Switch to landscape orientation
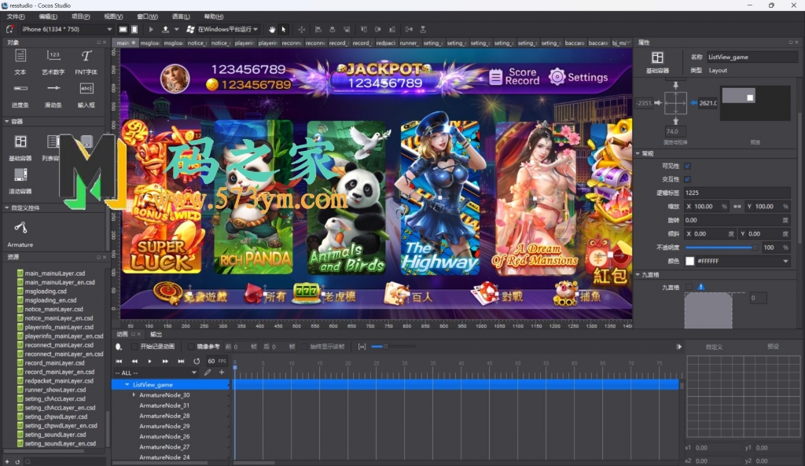Image resolution: width=805 pixels, height=466 pixels. pos(123,29)
